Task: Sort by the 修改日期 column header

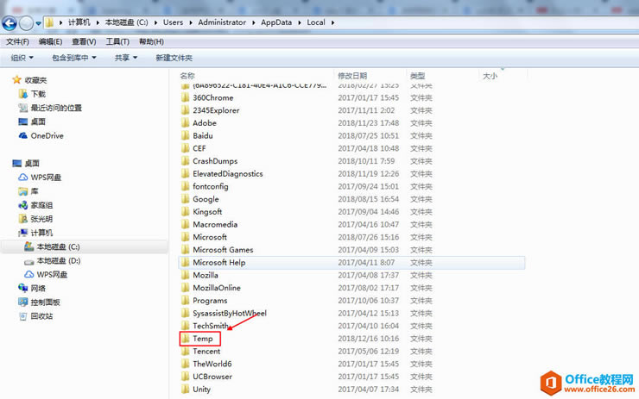Action: tap(352, 76)
